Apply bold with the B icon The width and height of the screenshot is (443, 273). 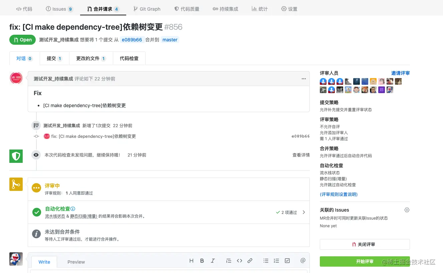point(202,261)
